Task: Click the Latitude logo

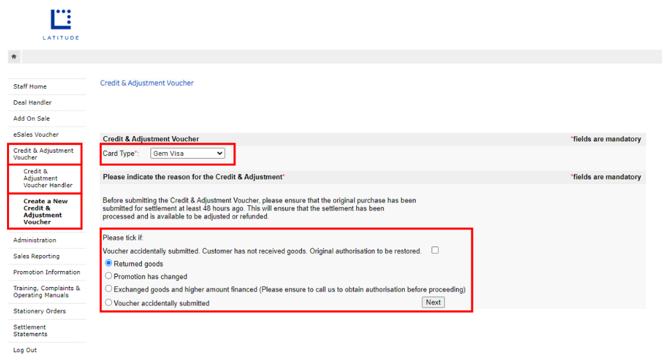Action: tap(61, 24)
